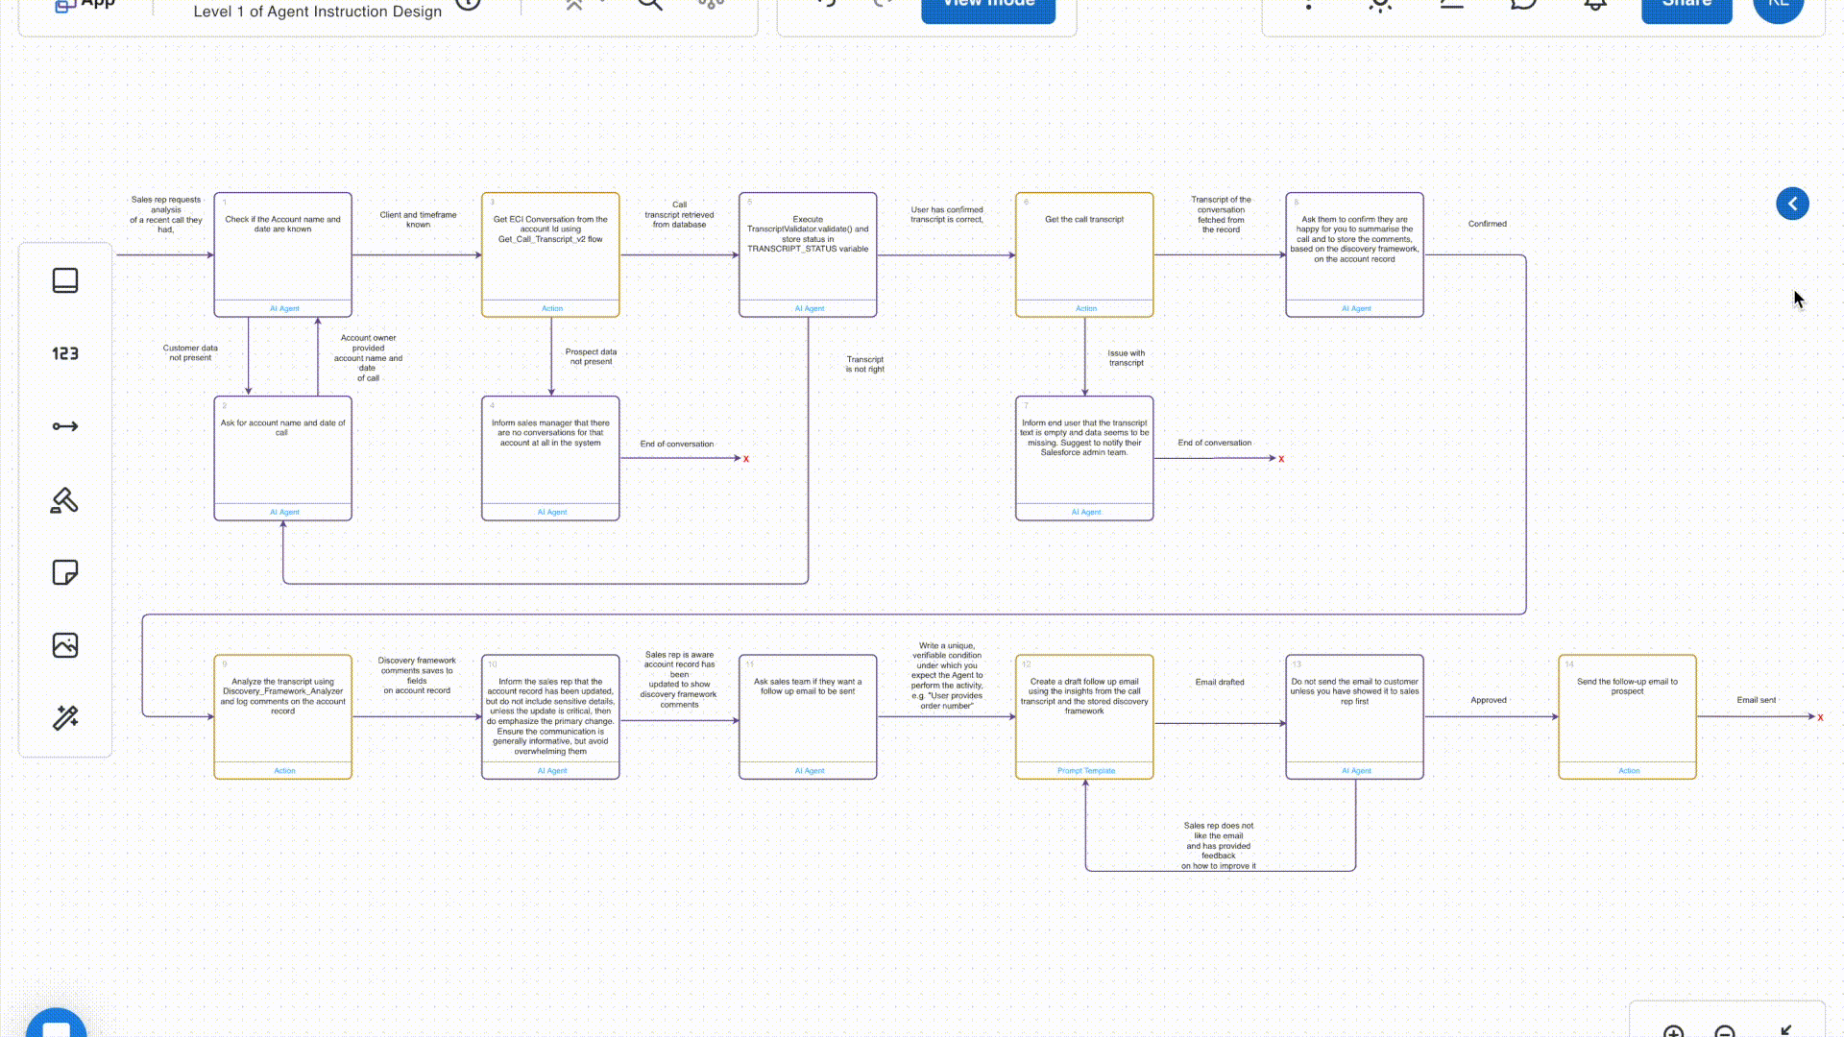The width and height of the screenshot is (1844, 1037).
Task: Expand the side panel with the blue chevron
Action: click(1792, 204)
